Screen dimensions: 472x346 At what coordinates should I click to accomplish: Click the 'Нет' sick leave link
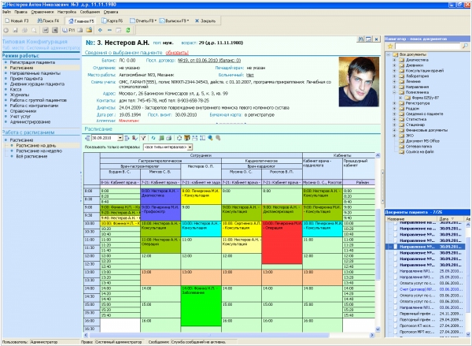250,75
